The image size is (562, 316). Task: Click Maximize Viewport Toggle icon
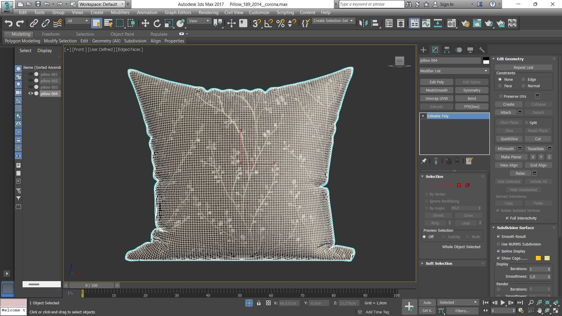pyautogui.click(x=556, y=311)
